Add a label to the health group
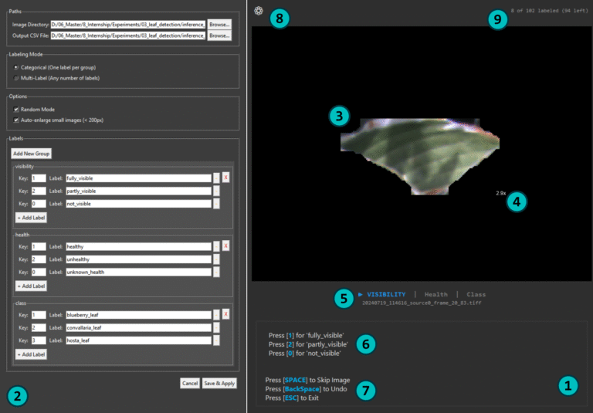This screenshot has height=413, width=593. coord(31,286)
